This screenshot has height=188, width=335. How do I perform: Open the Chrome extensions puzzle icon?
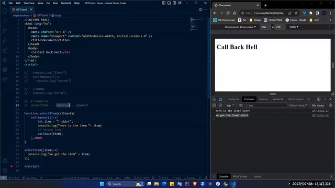(311, 13)
